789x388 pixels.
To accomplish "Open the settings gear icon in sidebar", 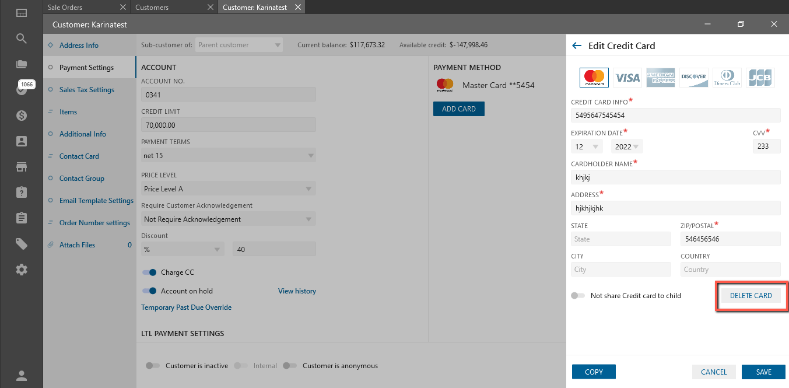I will (x=21, y=270).
